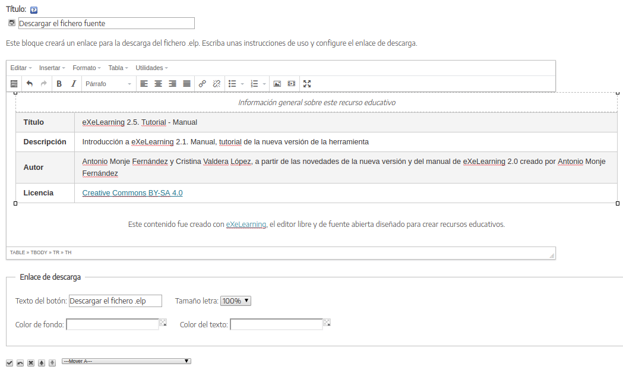Open the Insertar menu
Screen dimensions: 623x376
[x=52, y=68]
